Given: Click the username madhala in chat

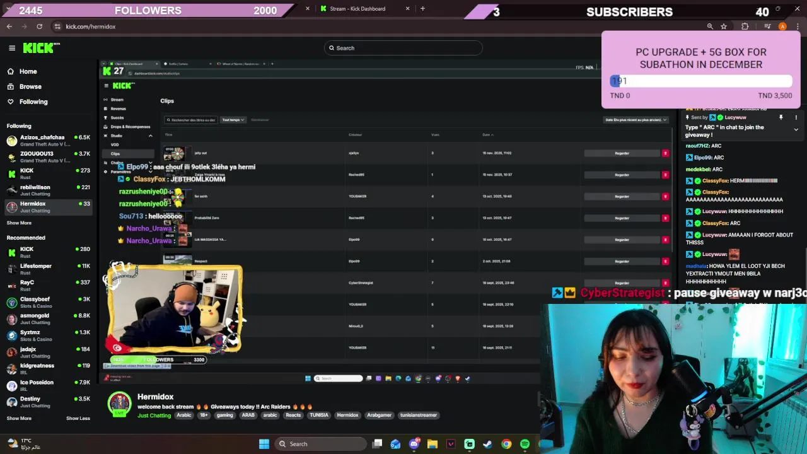Looking at the screenshot, I should [696, 266].
